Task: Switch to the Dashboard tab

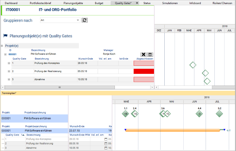Action: [x=11, y=3]
